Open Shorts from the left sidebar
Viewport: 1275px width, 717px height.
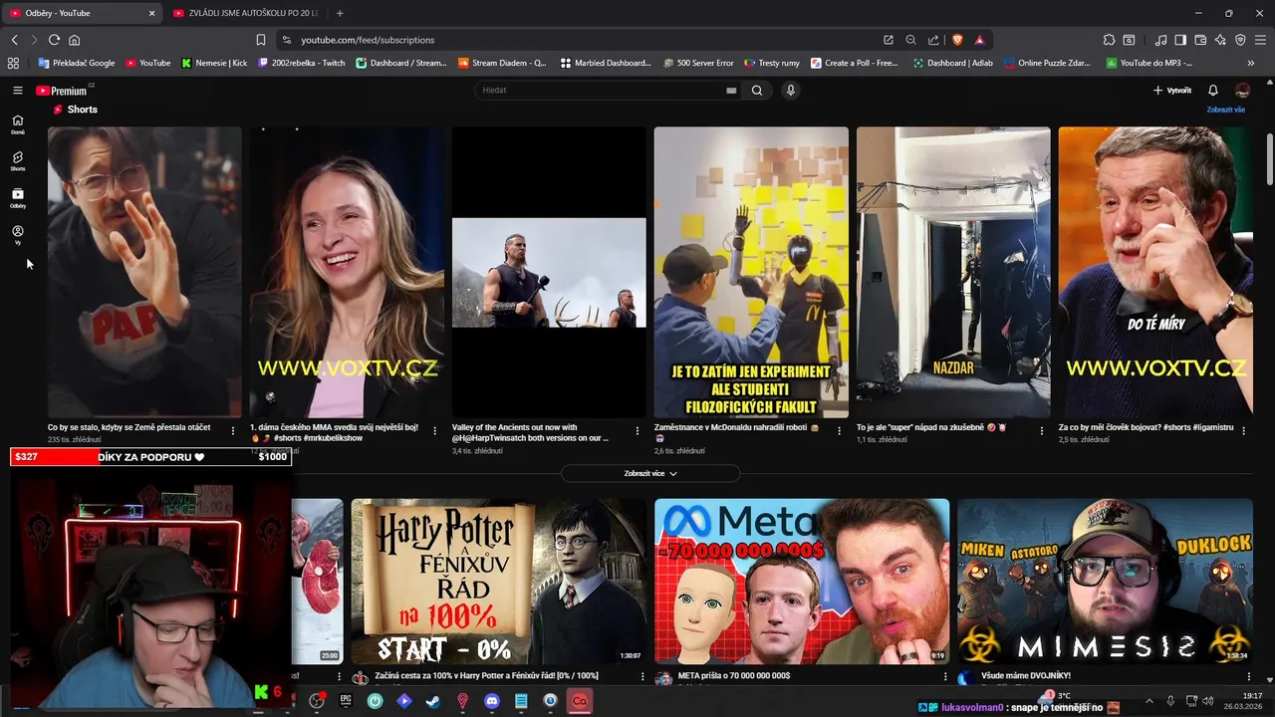pyautogui.click(x=17, y=161)
